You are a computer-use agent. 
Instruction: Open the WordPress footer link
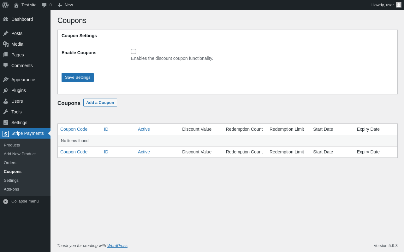117,246
